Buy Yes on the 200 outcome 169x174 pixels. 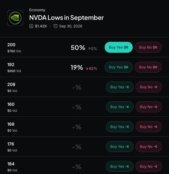point(118,47)
